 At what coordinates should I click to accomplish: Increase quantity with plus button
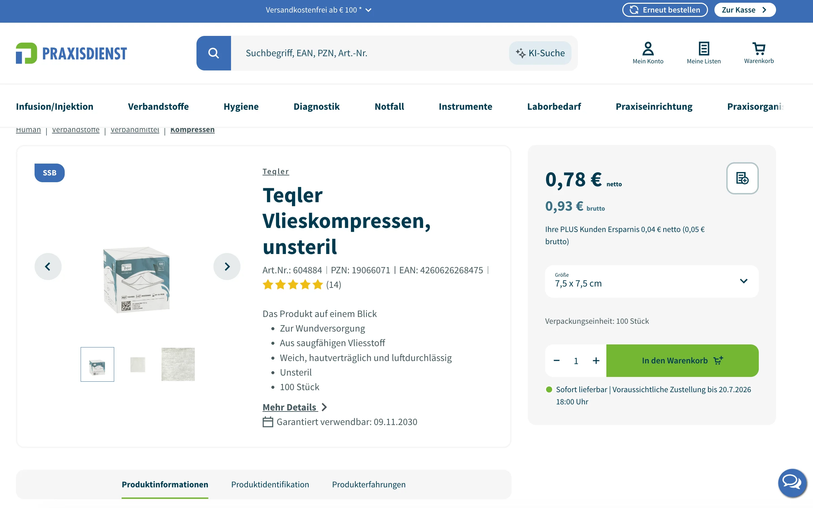(596, 361)
